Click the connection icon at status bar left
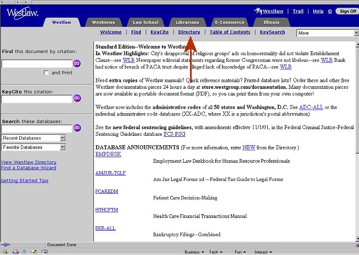Image resolution: width=359 pixels, height=255 pixels. tap(6, 244)
